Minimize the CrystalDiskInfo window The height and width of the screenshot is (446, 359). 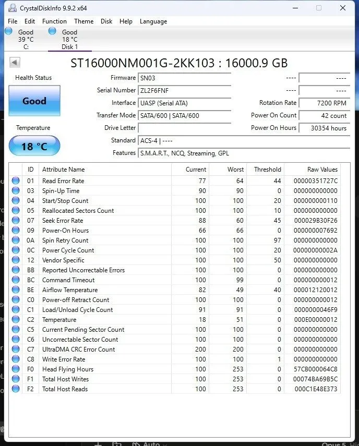tap(295, 8)
